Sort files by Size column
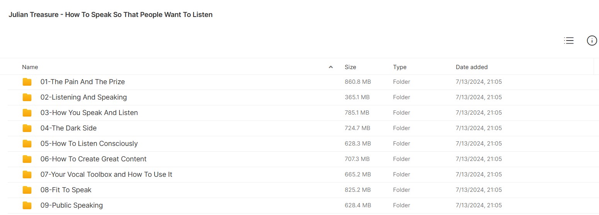The height and width of the screenshot is (215, 599). (350, 67)
